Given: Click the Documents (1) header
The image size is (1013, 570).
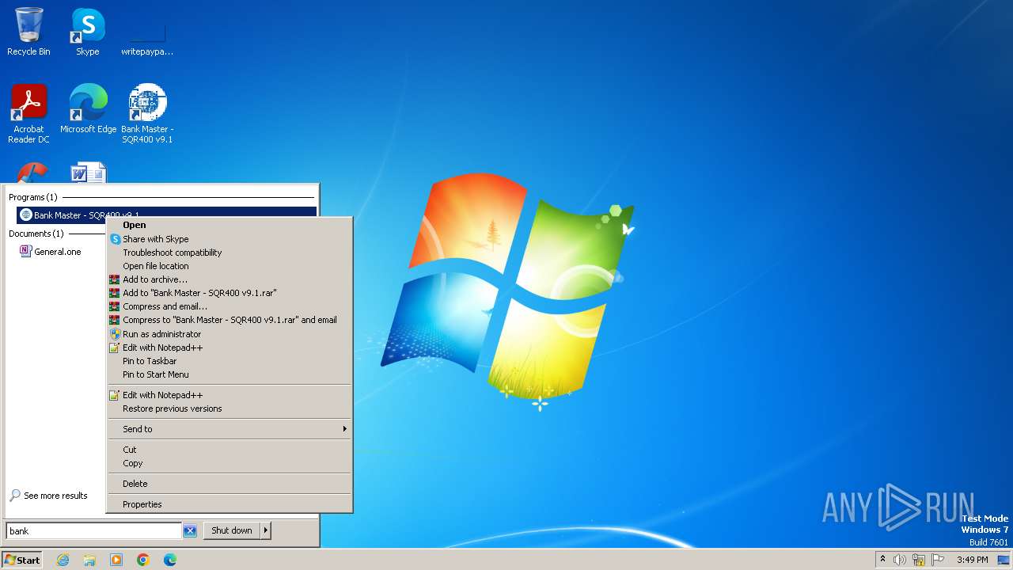Looking at the screenshot, I should point(36,234).
